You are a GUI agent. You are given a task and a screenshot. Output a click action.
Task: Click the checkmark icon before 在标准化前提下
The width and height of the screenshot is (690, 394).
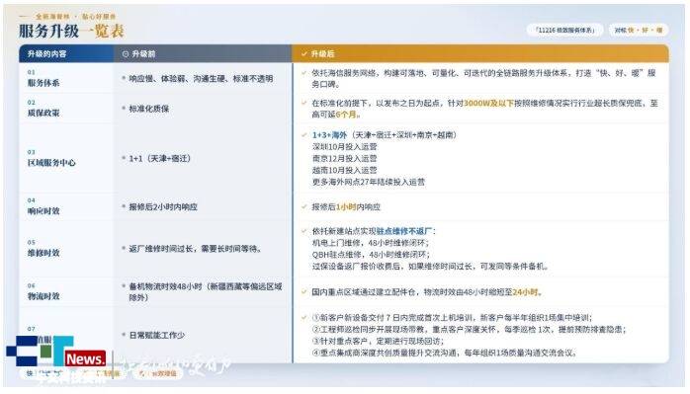pyautogui.click(x=304, y=103)
